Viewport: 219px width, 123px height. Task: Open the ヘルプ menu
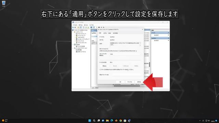(91, 25)
